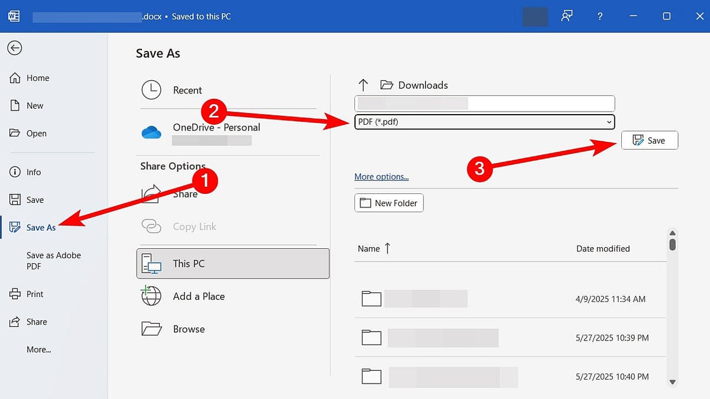This screenshot has height=399, width=710.
Task: Go back using the arrow at top left
Action: pyautogui.click(x=14, y=48)
